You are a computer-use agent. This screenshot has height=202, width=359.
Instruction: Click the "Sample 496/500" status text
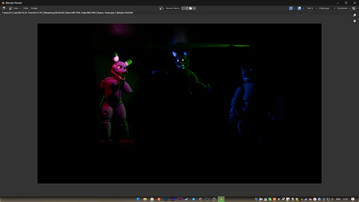[x=124, y=13]
